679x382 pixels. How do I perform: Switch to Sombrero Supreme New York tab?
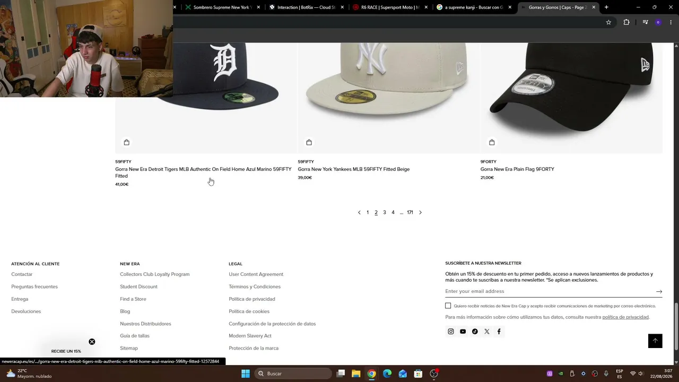click(222, 7)
